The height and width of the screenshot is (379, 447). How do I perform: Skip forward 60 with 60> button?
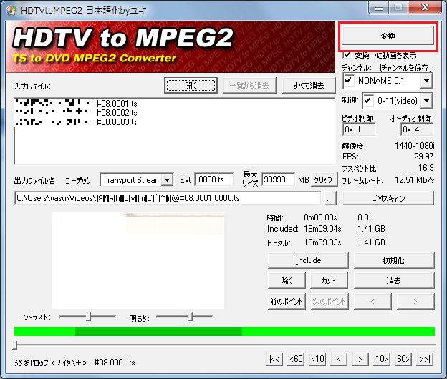point(403,358)
